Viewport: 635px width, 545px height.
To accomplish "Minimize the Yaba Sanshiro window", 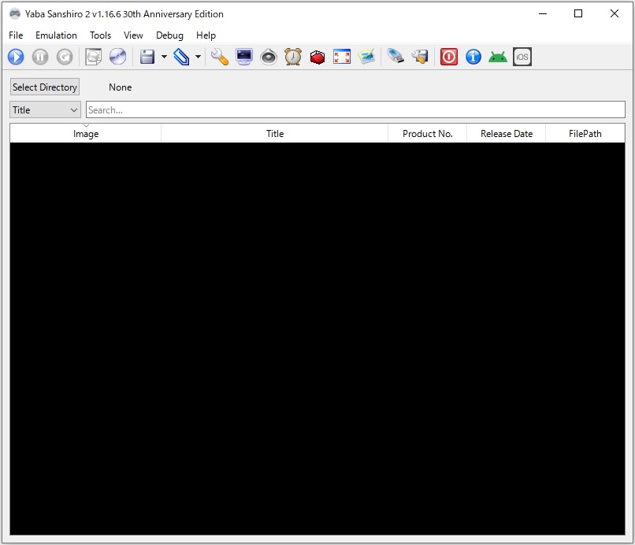I will point(543,13).
